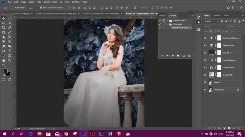Viewport: 245px width, 137px height.
Task: Open Windows Start menu
Action: 4,134
